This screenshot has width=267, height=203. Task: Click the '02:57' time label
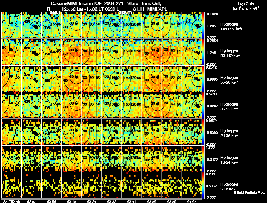point(31,201)
